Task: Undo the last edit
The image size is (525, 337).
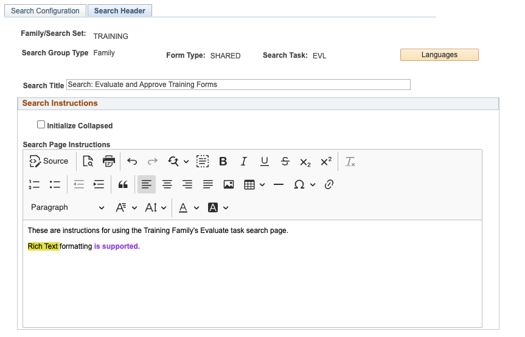Action: pyautogui.click(x=132, y=161)
